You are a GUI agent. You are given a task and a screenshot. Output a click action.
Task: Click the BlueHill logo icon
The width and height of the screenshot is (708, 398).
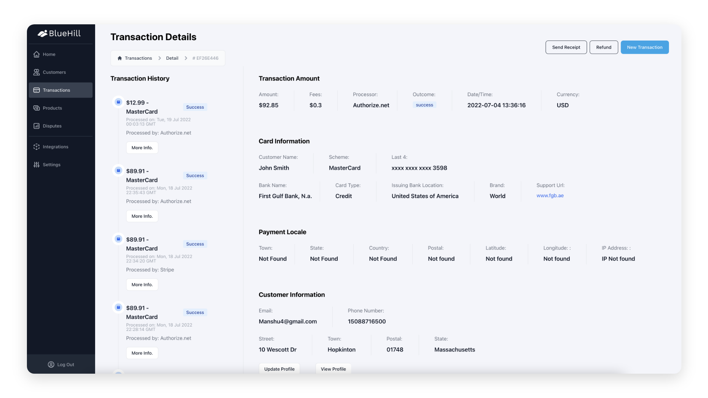pos(42,34)
